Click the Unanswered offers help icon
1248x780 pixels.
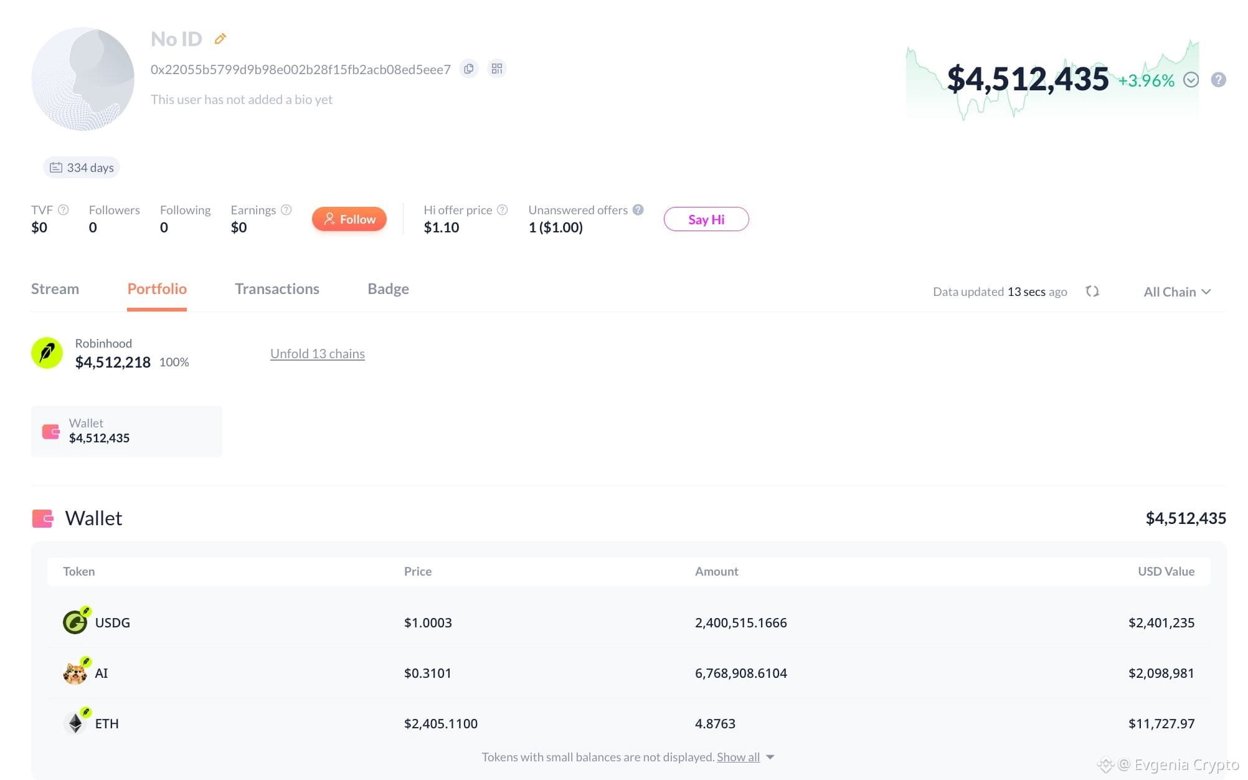click(x=638, y=210)
